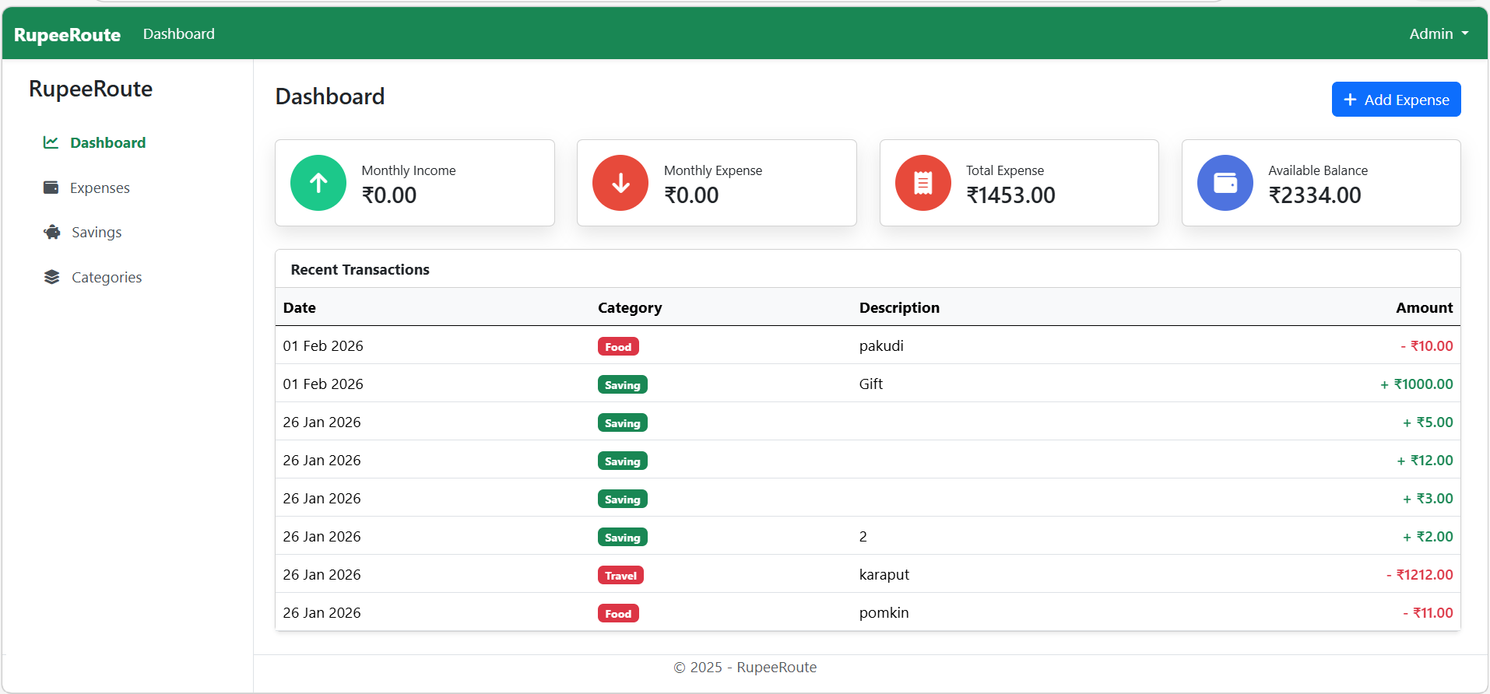Click the Savings piggy bank icon
This screenshot has height=694, width=1490.
click(52, 232)
